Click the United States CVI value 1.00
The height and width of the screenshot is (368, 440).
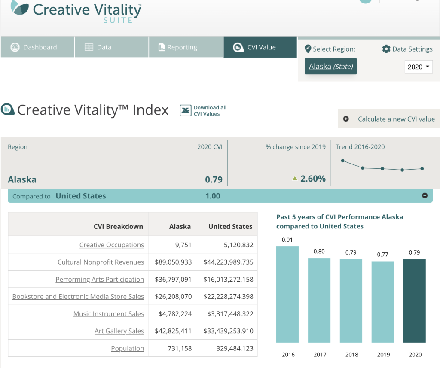pyautogui.click(x=213, y=196)
